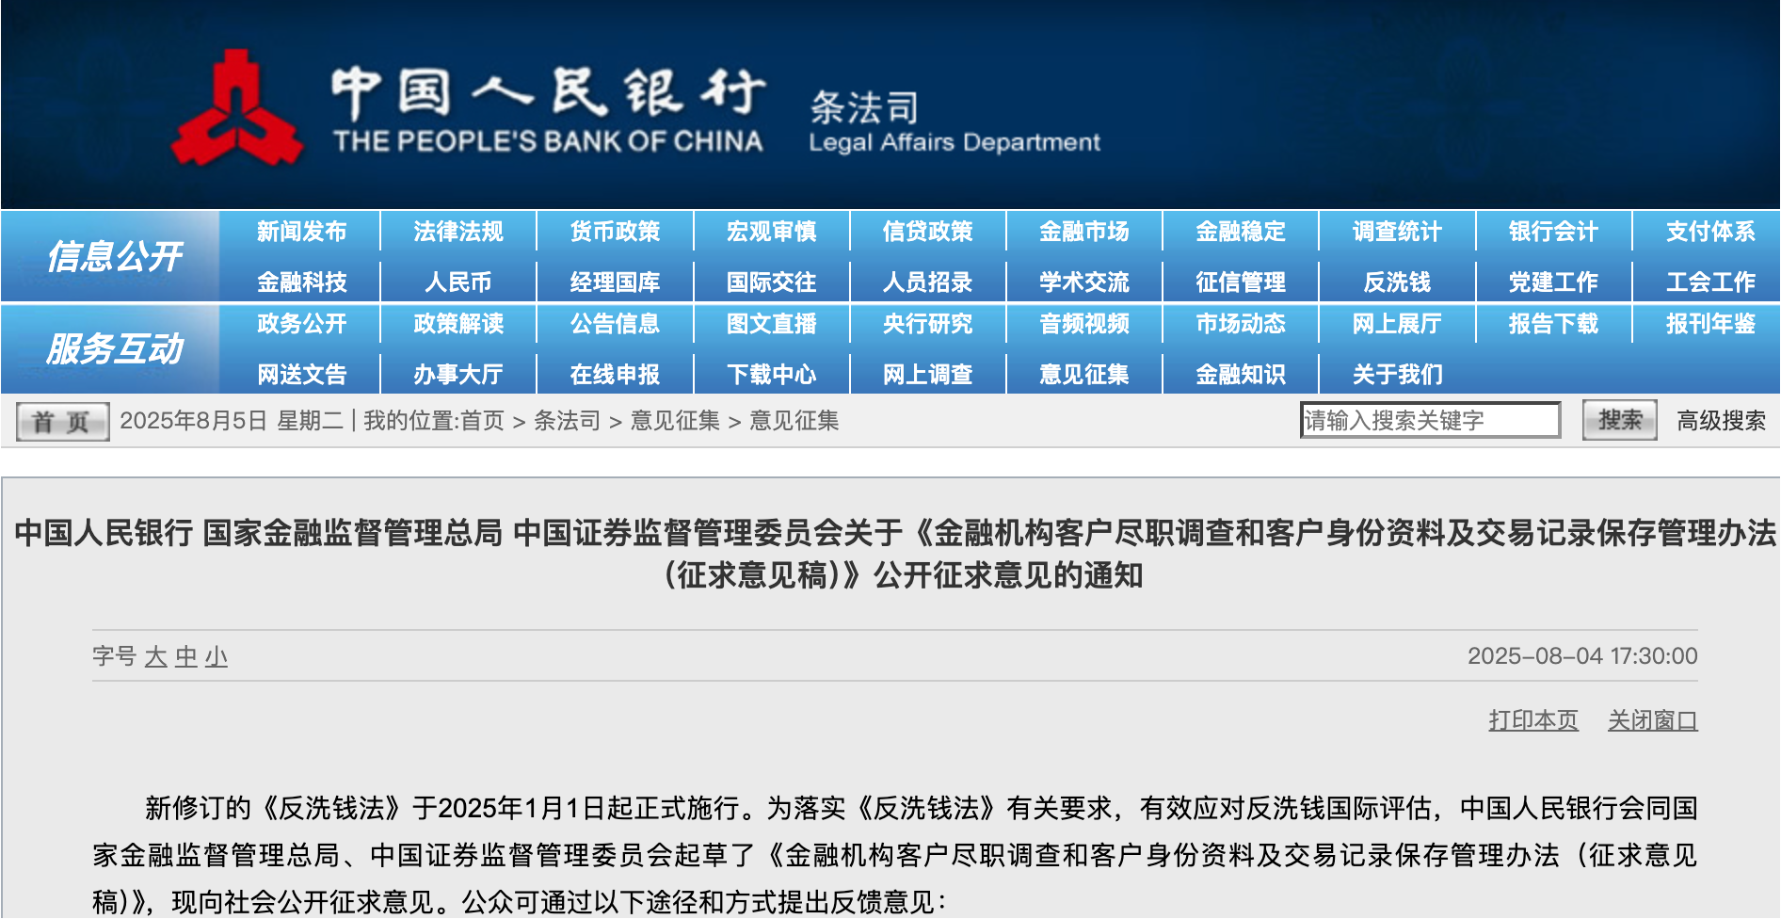The image size is (1781, 919).
Task: Go to 金融科技 page
Action: coord(301,282)
